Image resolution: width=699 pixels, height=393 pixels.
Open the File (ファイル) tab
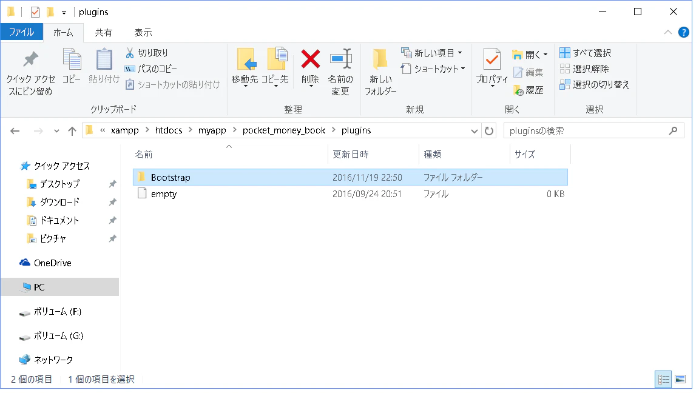tap(21, 32)
